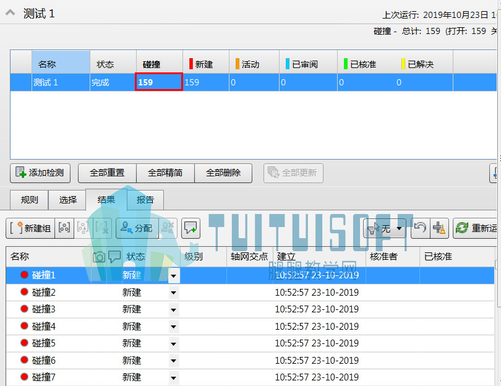Open status dropdown for 碰撞1
Screen dimensions: 501x386
[174, 276]
